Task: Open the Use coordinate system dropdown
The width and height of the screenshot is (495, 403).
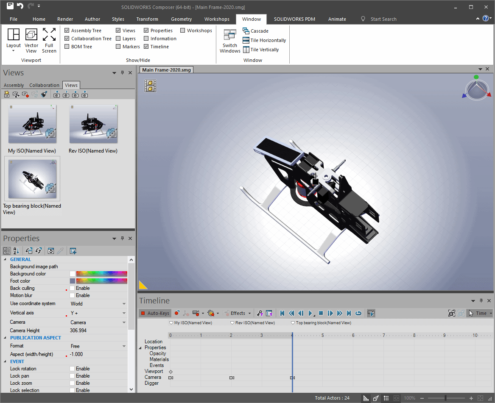Action: 124,304
